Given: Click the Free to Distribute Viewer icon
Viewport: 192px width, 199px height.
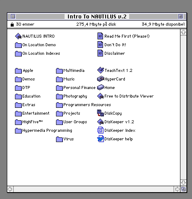Looking at the screenshot, I should pos(100,96).
